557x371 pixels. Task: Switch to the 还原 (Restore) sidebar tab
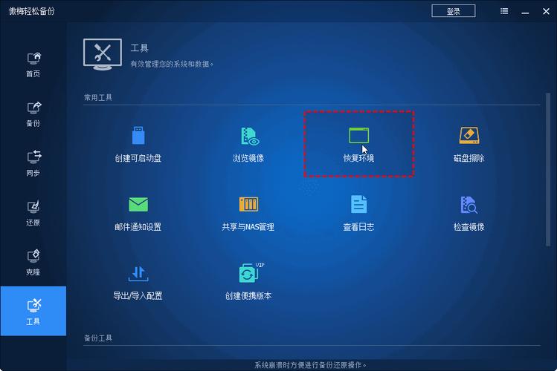coord(33,213)
